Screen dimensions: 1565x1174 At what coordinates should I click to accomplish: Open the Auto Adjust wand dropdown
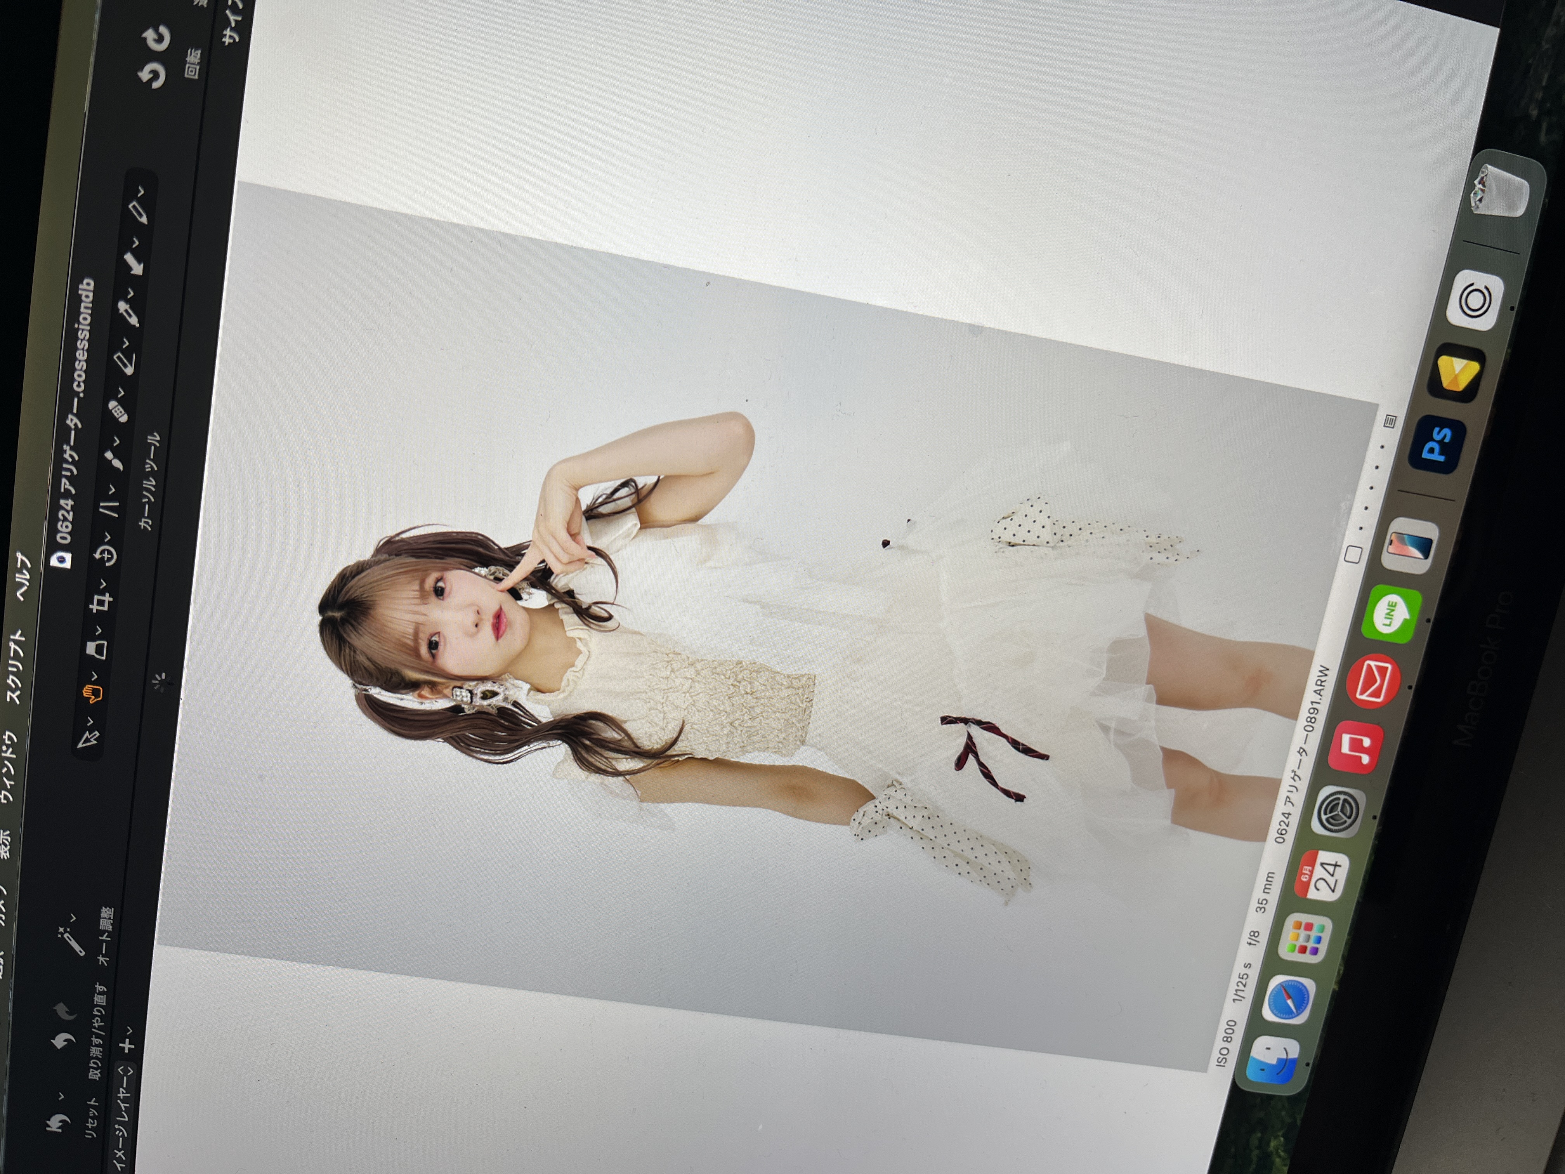[73, 919]
